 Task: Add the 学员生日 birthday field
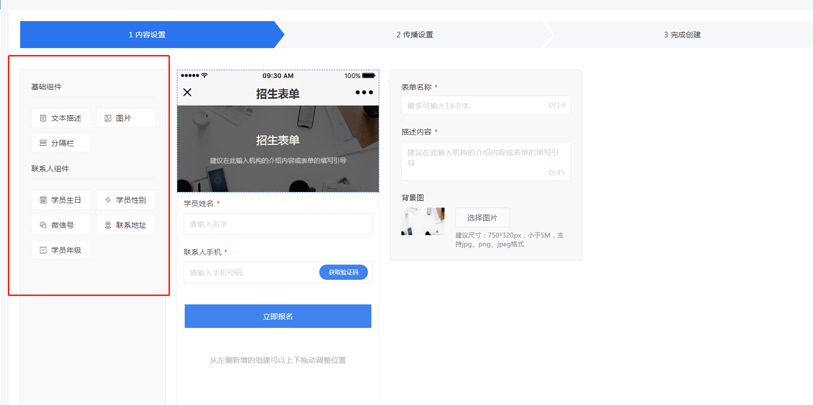coord(61,200)
